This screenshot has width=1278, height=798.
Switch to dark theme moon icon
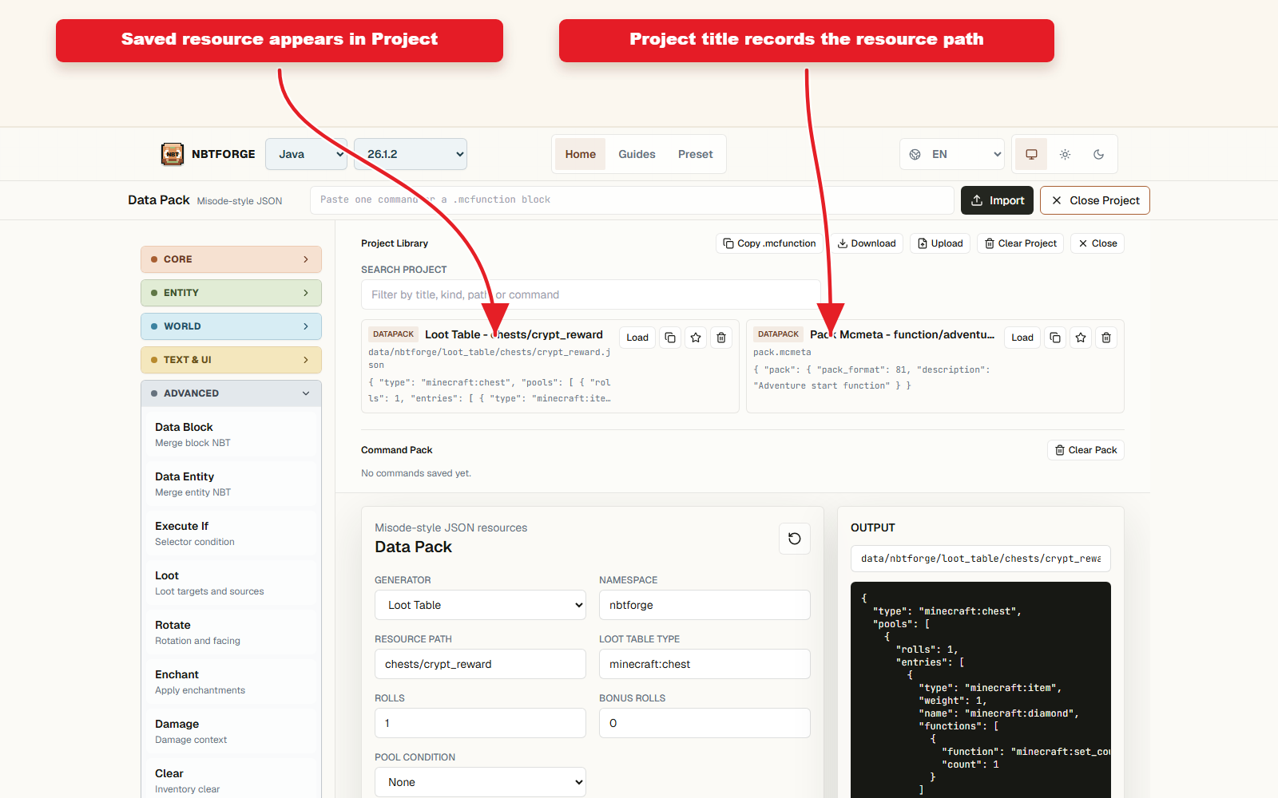pyautogui.click(x=1098, y=154)
